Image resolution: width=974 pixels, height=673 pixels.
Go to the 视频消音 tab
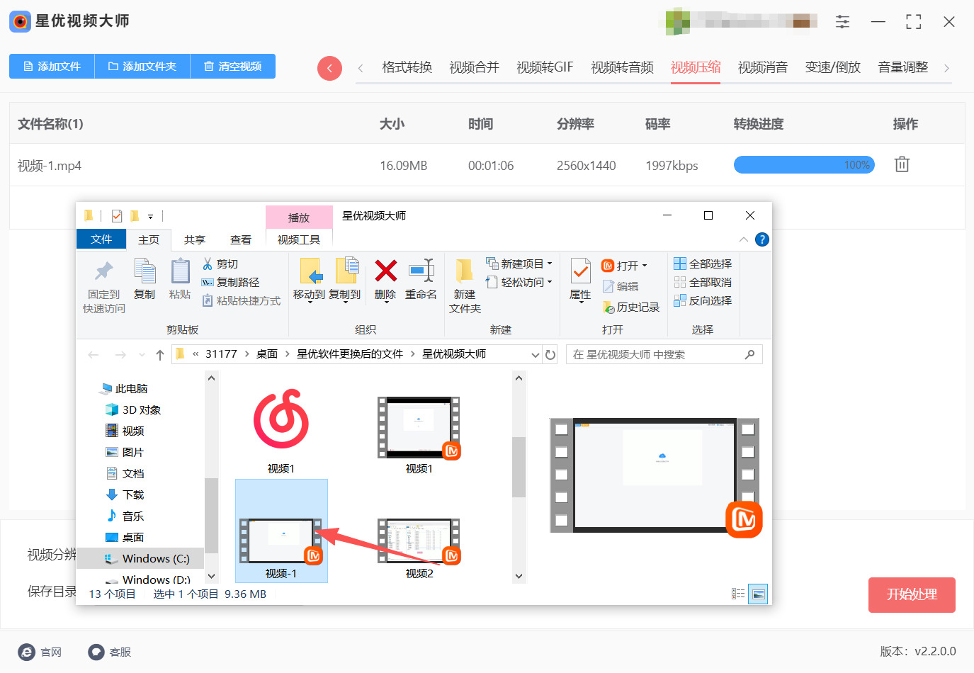(763, 67)
